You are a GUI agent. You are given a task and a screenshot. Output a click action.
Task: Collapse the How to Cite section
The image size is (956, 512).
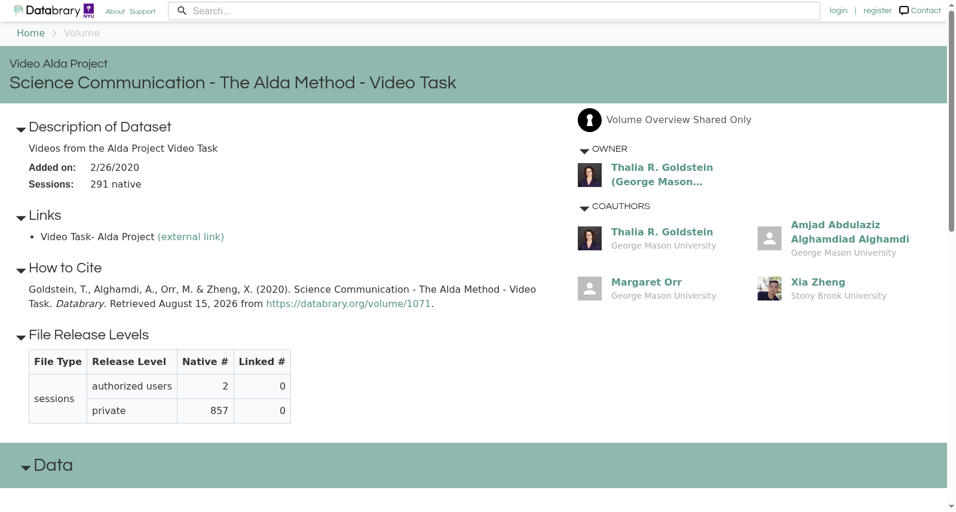tap(21, 271)
